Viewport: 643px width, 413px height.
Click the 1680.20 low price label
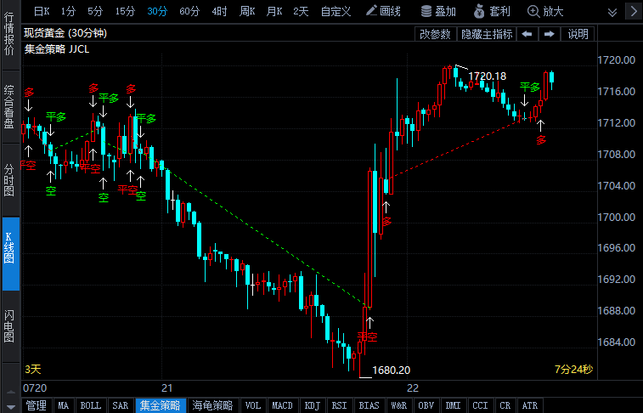pos(392,370)
